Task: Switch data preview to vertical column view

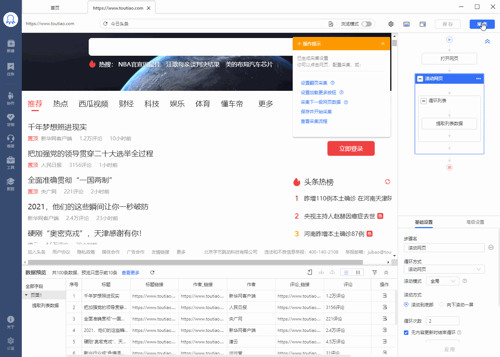Action: click(x=358, y=272)
